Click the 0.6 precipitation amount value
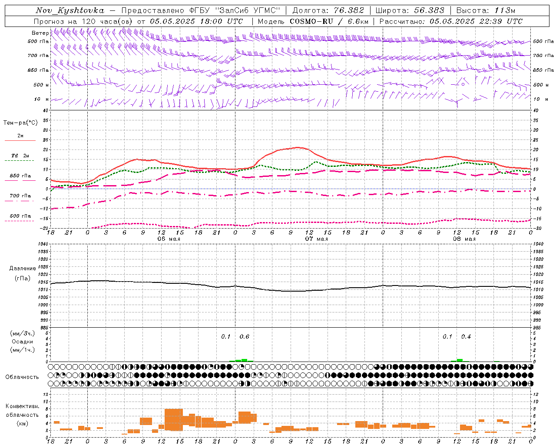 [245, 336]
